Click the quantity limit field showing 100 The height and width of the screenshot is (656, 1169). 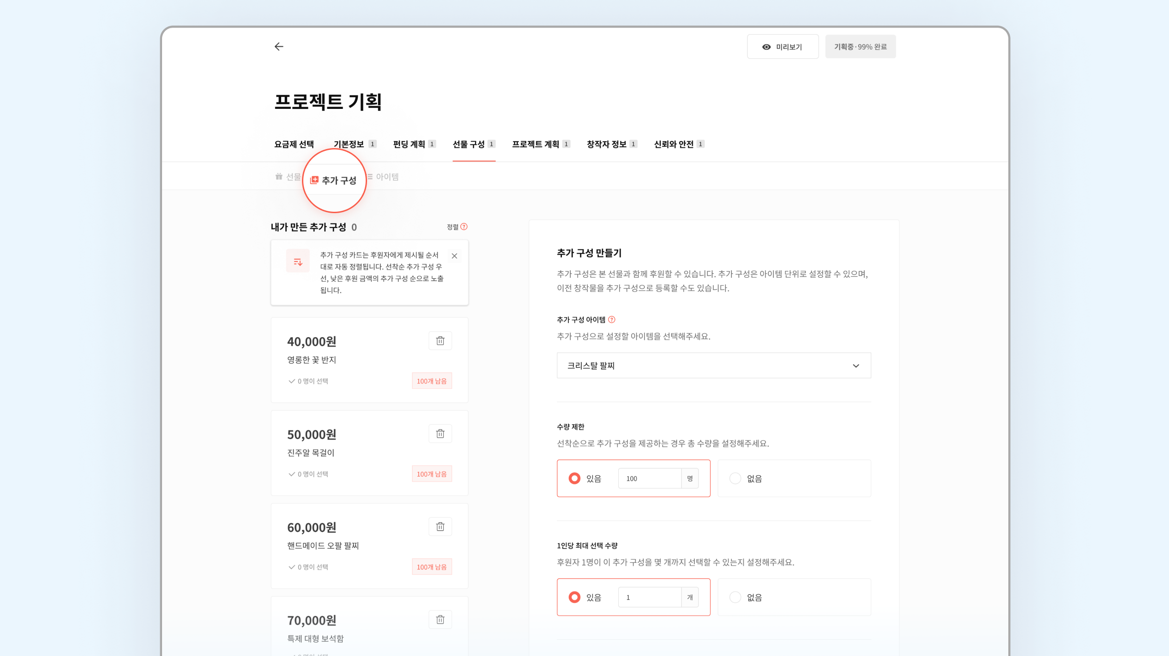pos(649,478)
